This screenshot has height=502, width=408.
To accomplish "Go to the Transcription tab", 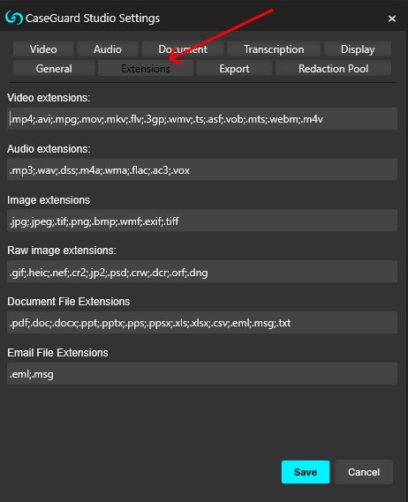I will (274, 49).
